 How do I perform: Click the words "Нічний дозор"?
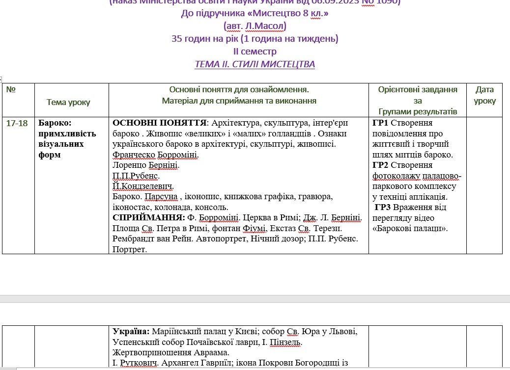point(278,239)
